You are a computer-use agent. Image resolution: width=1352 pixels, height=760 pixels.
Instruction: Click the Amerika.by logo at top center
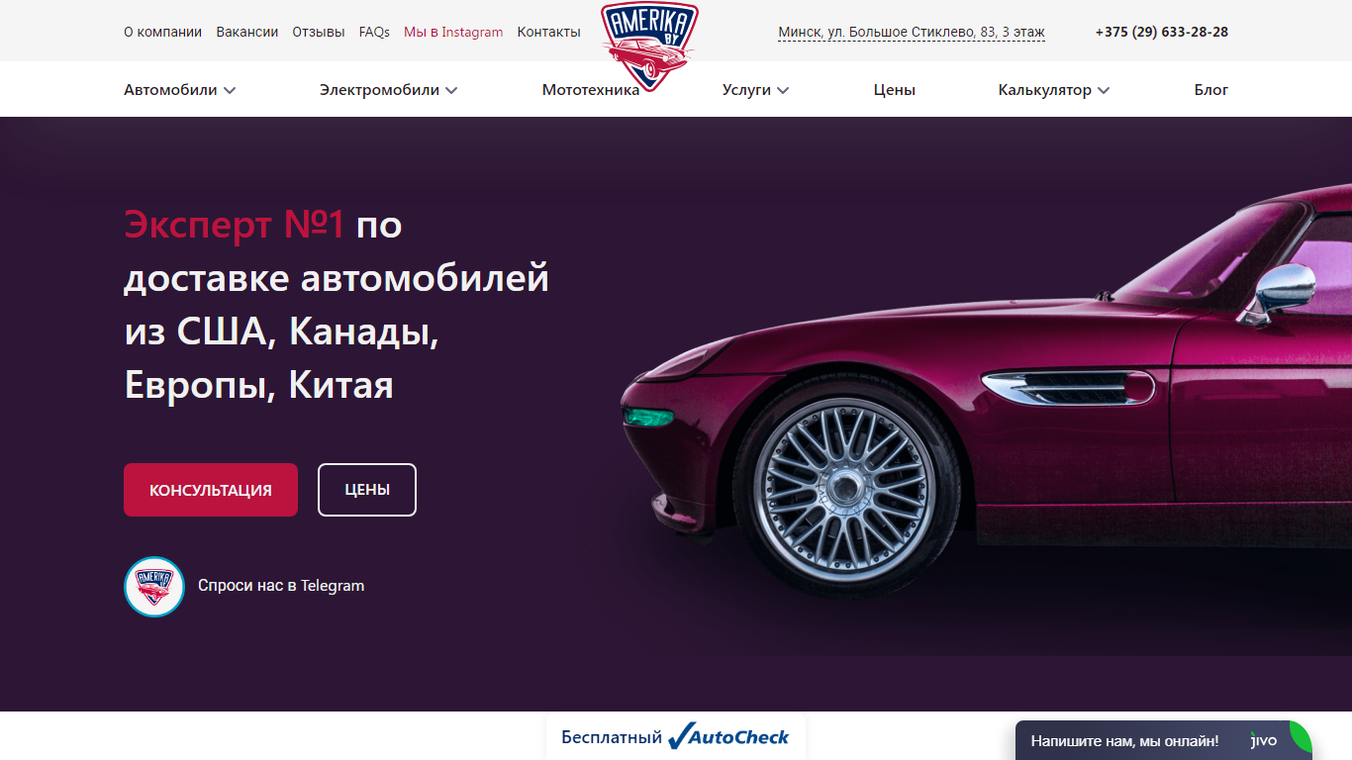(649, 47)
